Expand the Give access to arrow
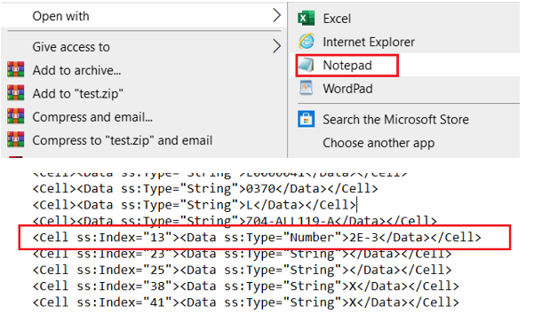 point(277,46)
